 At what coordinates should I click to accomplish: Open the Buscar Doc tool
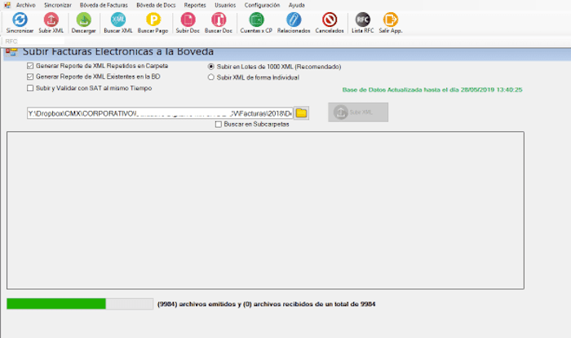click(219, 23)
